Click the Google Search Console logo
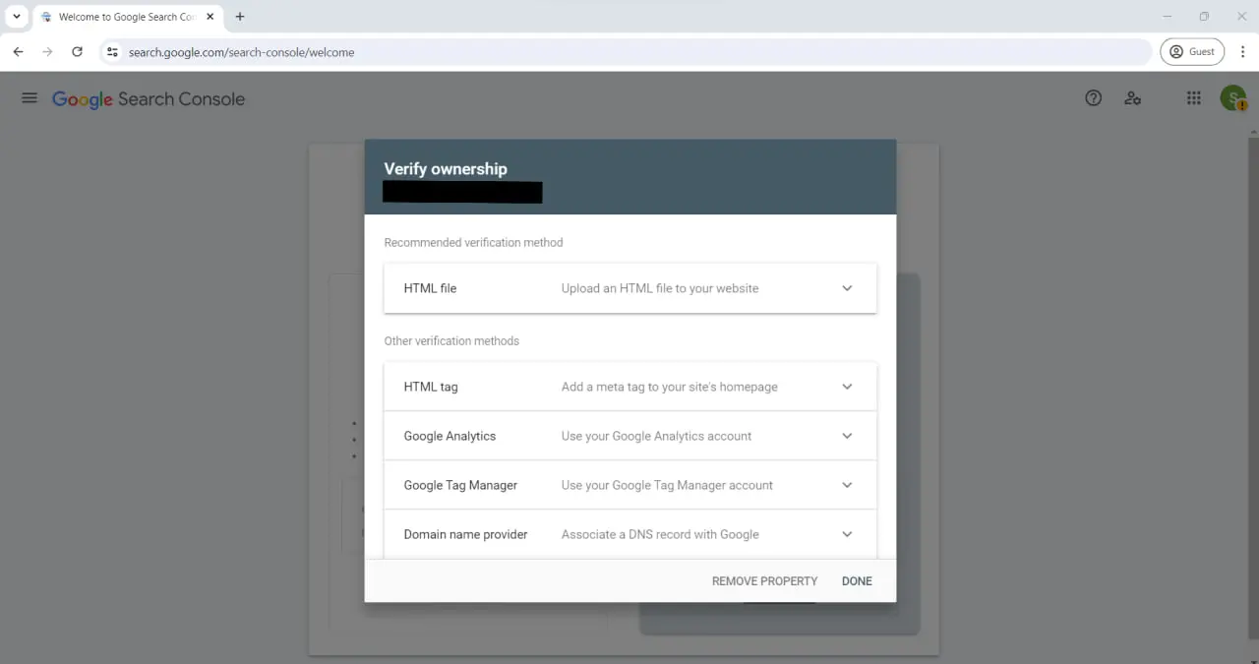This screenshot has height=664, width=1259. tap(149, 99)
